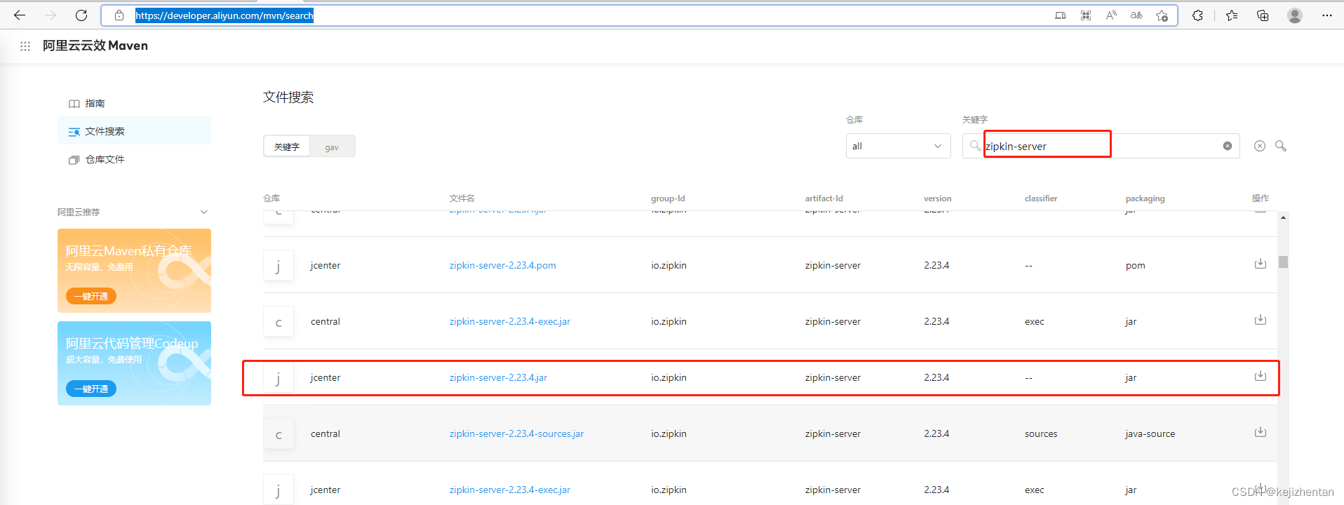Screen dimensions: 1344x505
Task: Download zipkin-server-2.23.4-sources.jar
Action: coord(1261,432)
